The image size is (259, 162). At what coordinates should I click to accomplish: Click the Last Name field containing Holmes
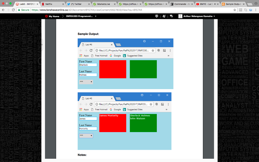[x=88, y=75]
